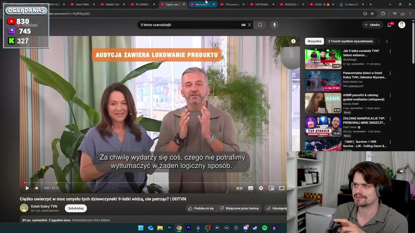Screen dimensions: 415x233
Task: Open Photoshop from the taskbar
Action: tap(169, 228)
